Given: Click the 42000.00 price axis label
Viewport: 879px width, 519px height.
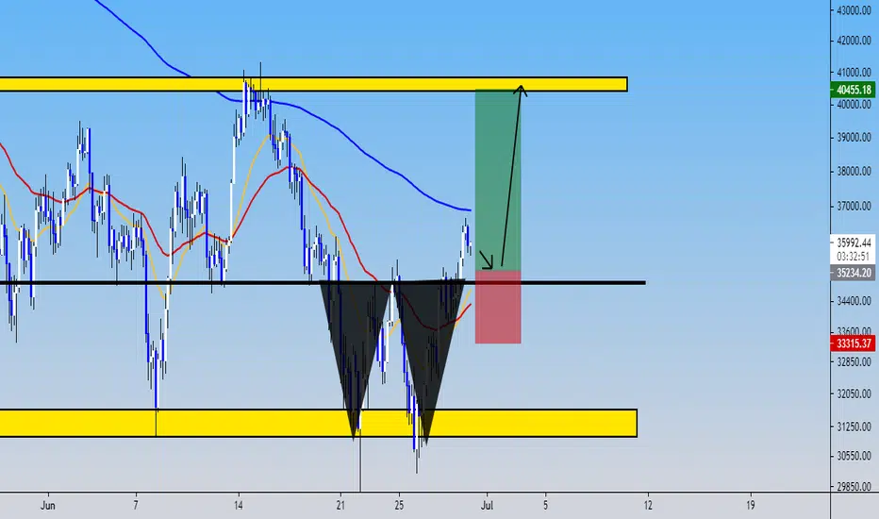Looking at the screenshot, I should click(854, 41).
